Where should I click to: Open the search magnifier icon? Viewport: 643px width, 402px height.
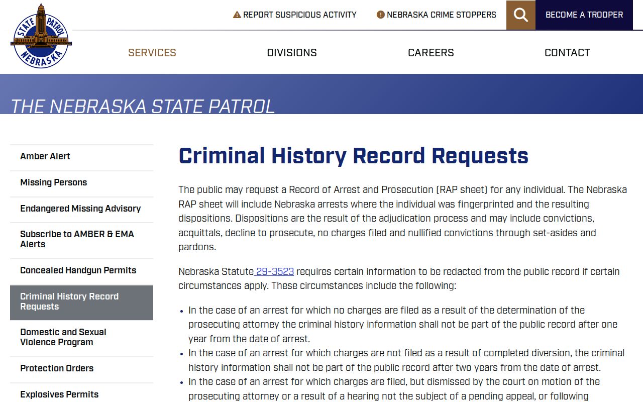(x=521, y=15)
